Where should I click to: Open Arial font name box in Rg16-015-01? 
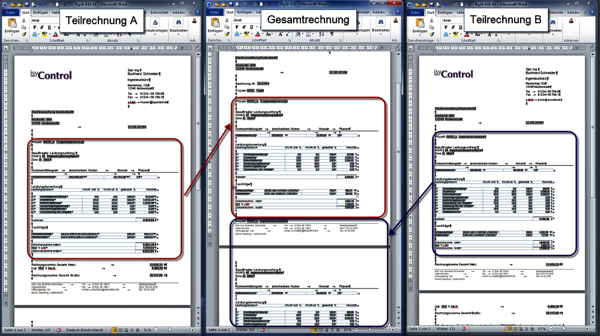point(45,21)
